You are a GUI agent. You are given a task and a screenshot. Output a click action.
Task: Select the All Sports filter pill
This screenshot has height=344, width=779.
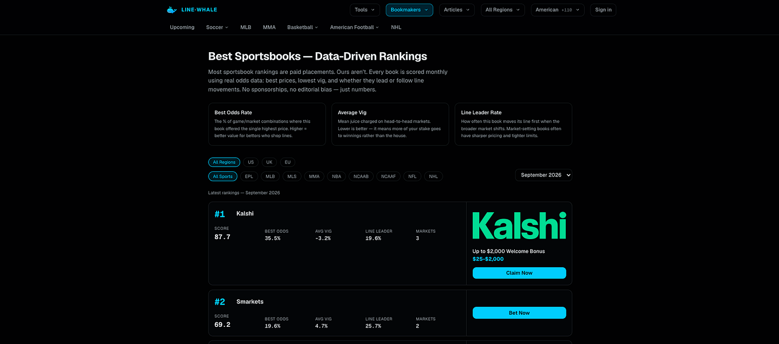[223, 177]
